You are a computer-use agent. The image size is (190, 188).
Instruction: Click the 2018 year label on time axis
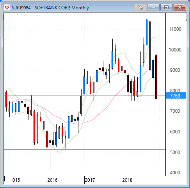click(127, 180)
